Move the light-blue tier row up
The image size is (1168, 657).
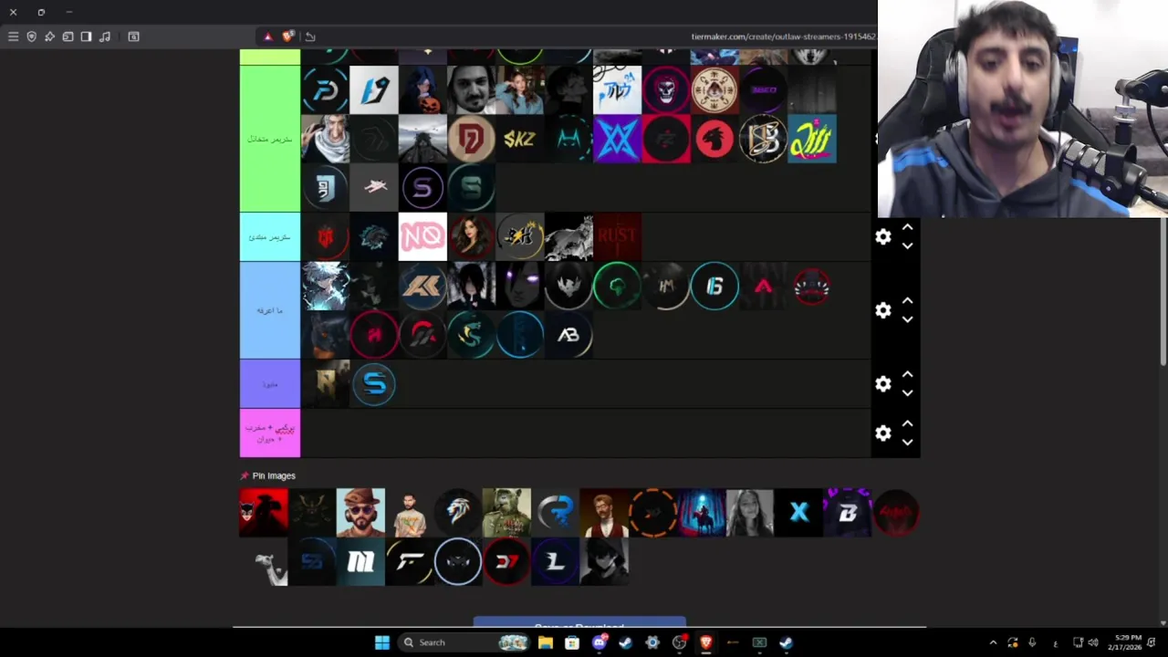tap(907, 301)
